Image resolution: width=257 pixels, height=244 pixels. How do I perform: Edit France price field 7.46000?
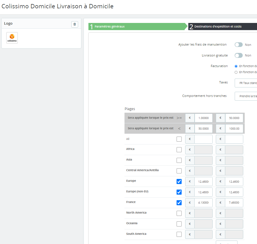[x=234, y=203]
